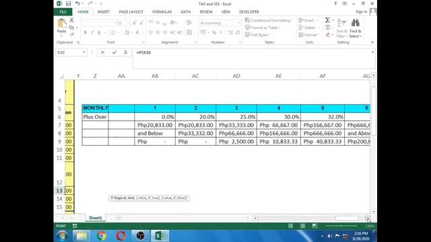Screen dimensions: 431x242
Task: Click the Orientation text angle icon
Action: pyautogui.click(x=173, y=23)
